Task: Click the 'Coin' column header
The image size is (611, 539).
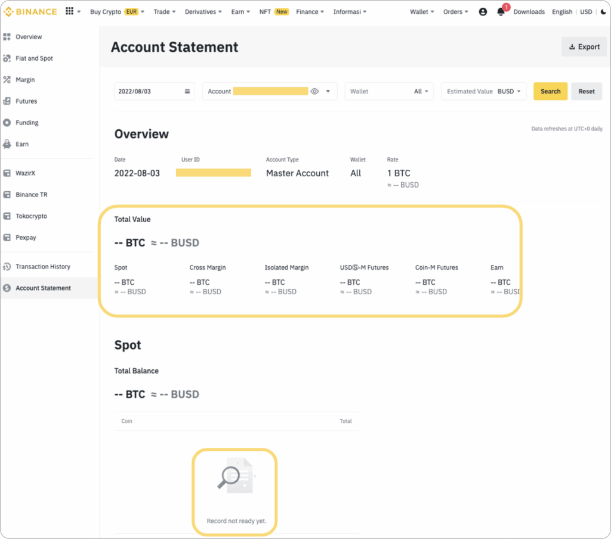Action: [x=126, y=421]
